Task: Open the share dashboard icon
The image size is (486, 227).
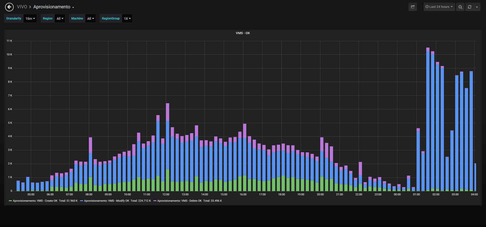Action: 413,7
